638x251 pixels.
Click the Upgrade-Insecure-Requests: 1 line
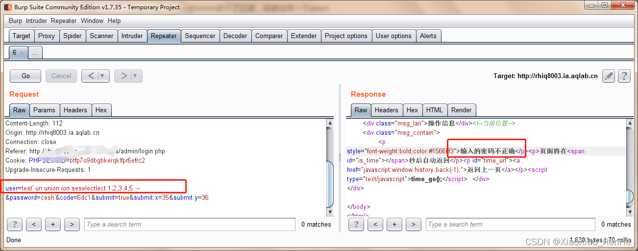48,169
